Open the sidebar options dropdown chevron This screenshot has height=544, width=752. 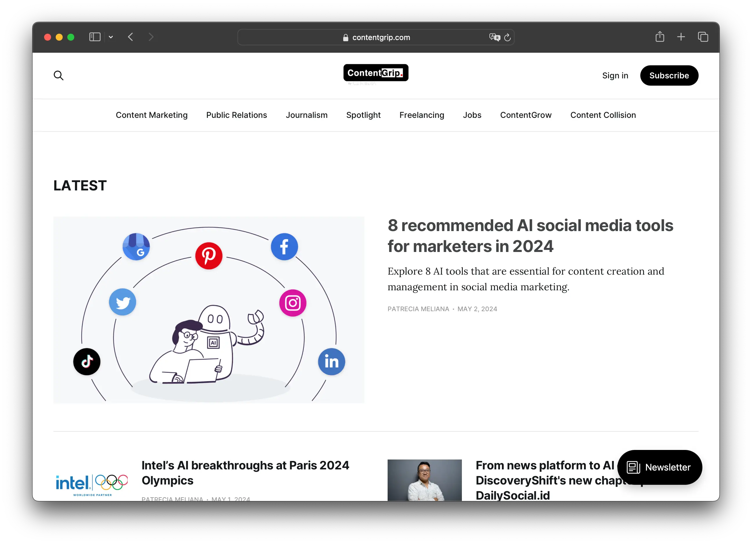coord(111,37)
